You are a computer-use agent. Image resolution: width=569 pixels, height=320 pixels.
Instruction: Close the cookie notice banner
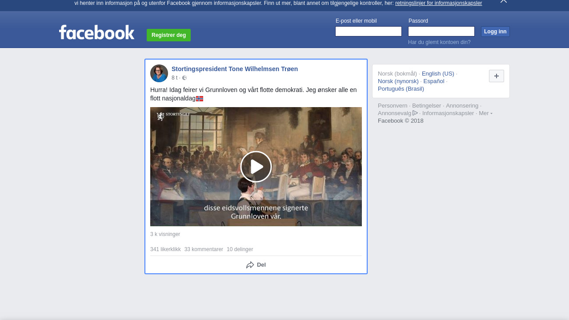(x=504, y=1)
